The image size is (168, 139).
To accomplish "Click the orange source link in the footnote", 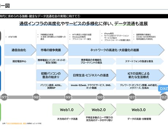I will (x=16, y=123).
